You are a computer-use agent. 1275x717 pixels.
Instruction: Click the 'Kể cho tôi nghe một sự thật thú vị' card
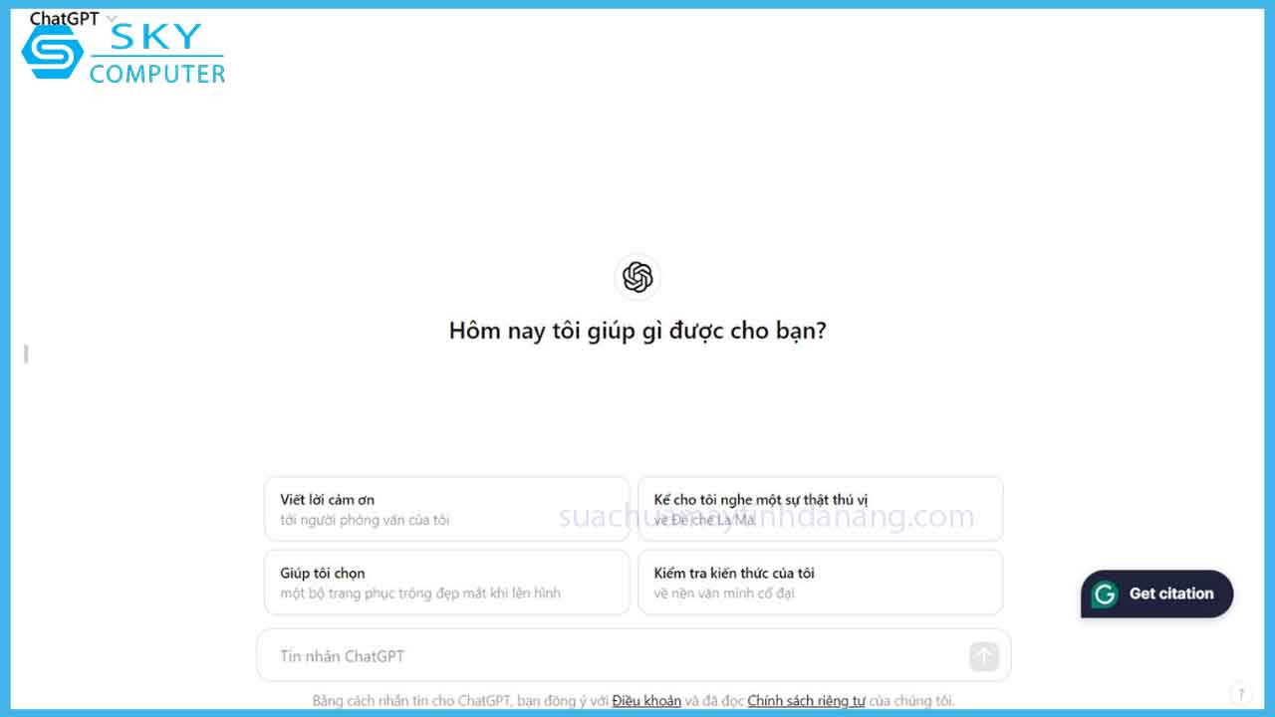[820, 508]
